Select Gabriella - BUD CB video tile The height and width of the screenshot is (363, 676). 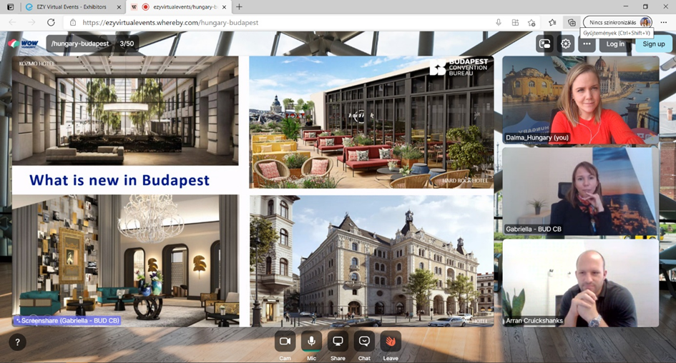580,192
